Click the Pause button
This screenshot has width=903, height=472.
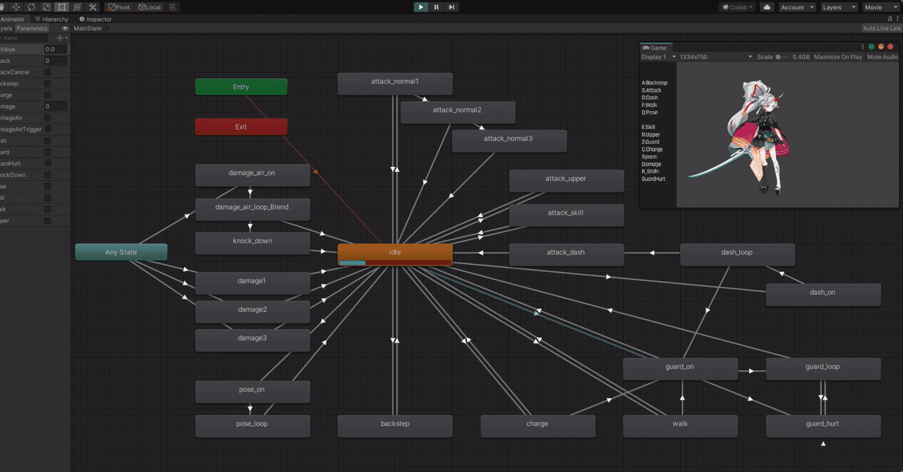436,7
